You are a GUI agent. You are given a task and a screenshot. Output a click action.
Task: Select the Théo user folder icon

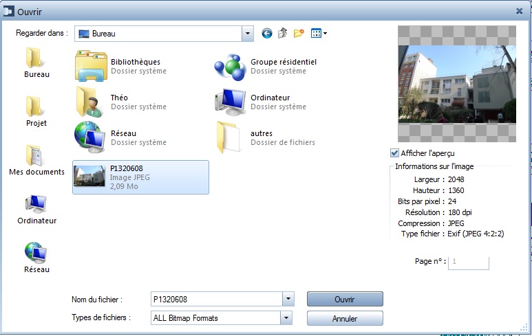89,102
